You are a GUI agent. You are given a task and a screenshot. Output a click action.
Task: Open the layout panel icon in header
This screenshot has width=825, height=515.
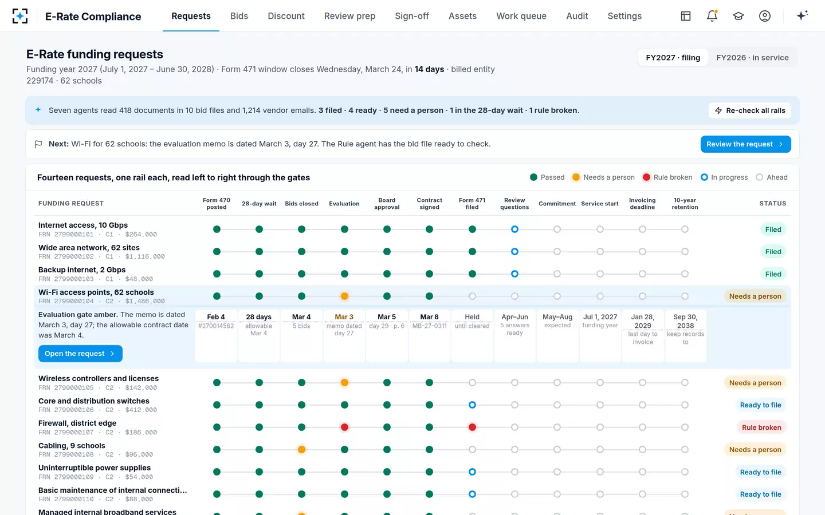coord(686,16)
